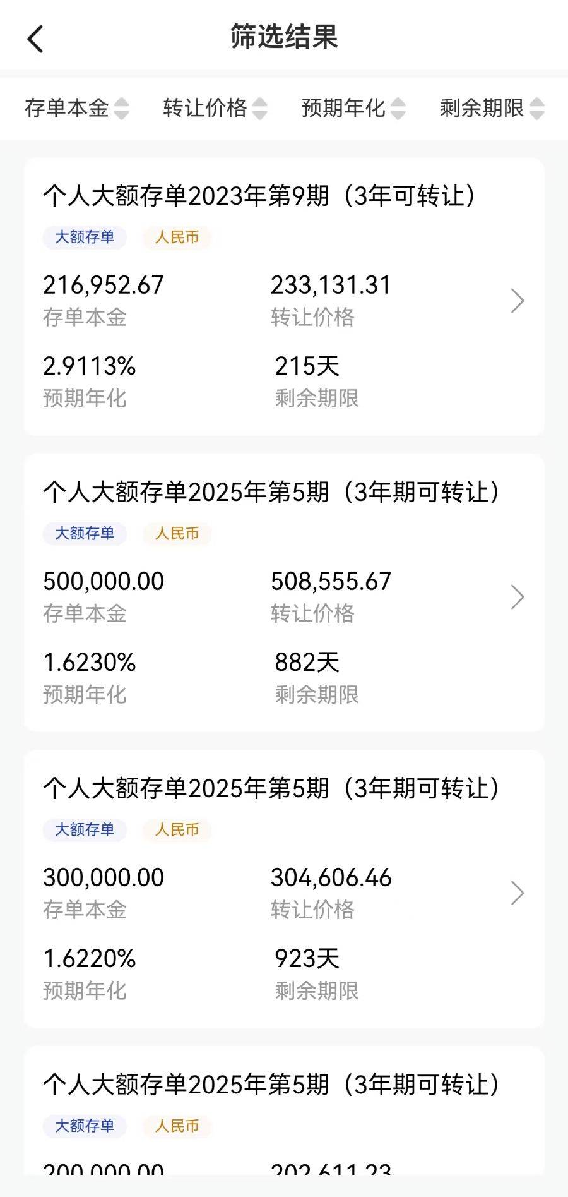This screenshot has height=1197, width=568.
Task: Sort by 存单本金 arrows icon
Action: tap(121, 109)
